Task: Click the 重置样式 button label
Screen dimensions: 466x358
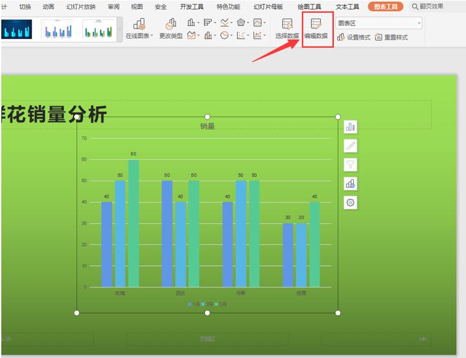Action: coord(396,38)
